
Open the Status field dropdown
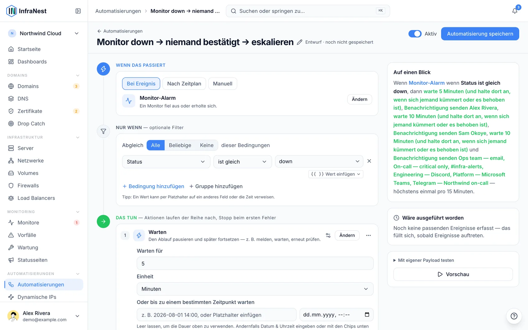[x=166, y=162]
